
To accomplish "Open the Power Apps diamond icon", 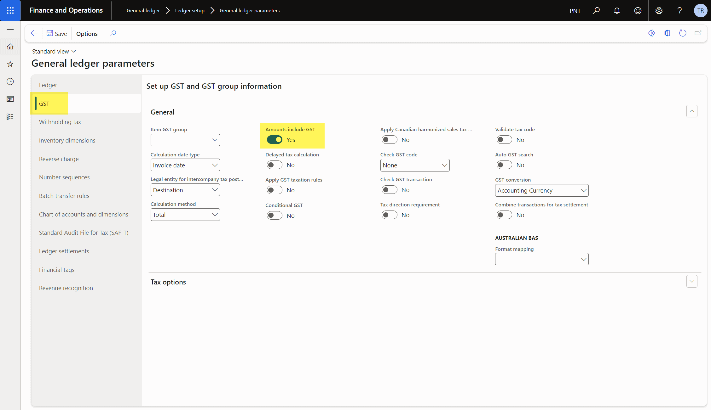I will [x=652, y=33].
